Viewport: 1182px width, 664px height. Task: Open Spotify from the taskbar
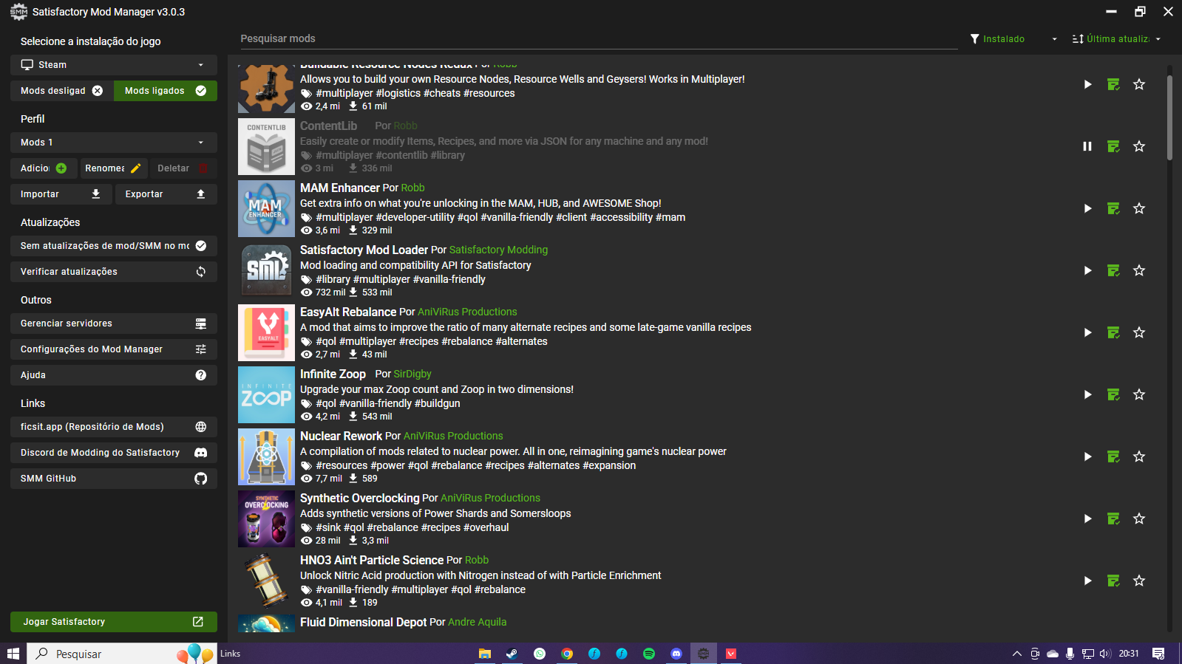649,654
